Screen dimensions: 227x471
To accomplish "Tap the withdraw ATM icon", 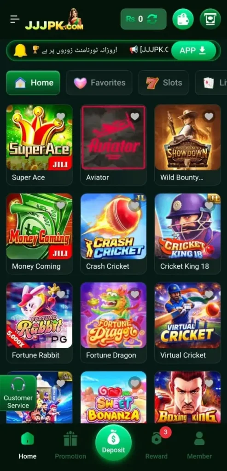I will (210, 19).
